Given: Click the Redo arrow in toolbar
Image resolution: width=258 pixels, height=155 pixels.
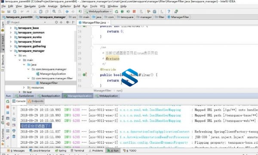Looking at the screenshot, I should point(28,12).
